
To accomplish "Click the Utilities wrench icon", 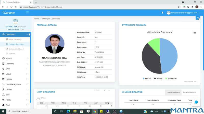I will point(3,89).
